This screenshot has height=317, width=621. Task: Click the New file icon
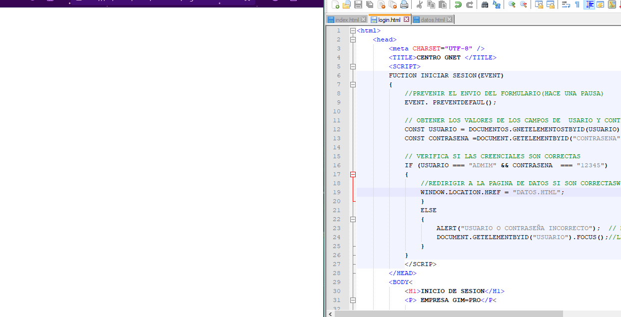335,5
